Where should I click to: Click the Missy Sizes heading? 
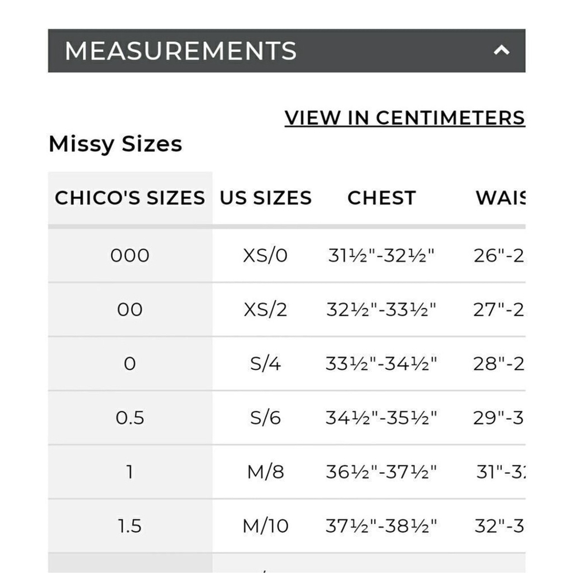pyautogui.click(x=115, y=144)
